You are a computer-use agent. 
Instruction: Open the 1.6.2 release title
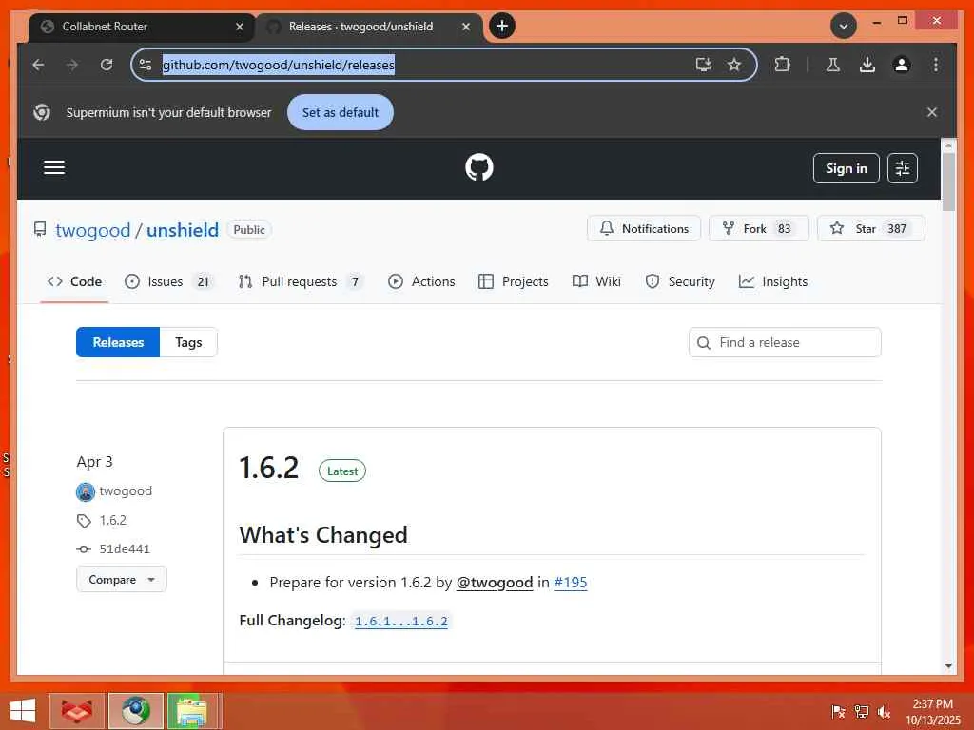tap(269, 468)
